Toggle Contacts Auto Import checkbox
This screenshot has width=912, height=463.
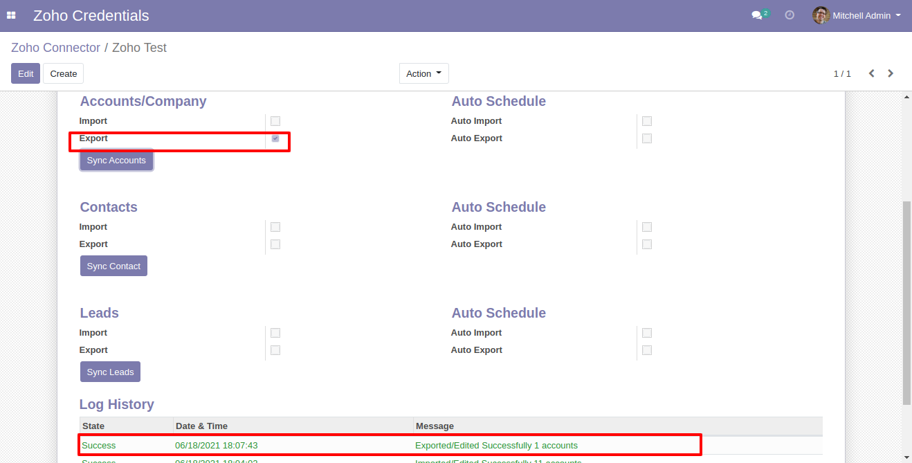(x=647, y=227)
